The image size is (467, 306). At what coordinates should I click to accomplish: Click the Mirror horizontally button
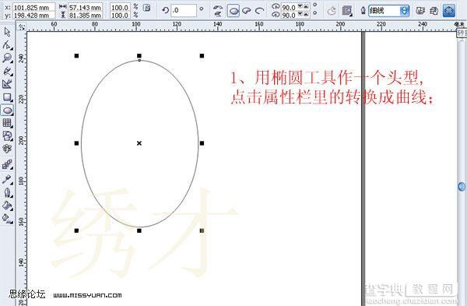pyautogui.click(x=218, y=8)
